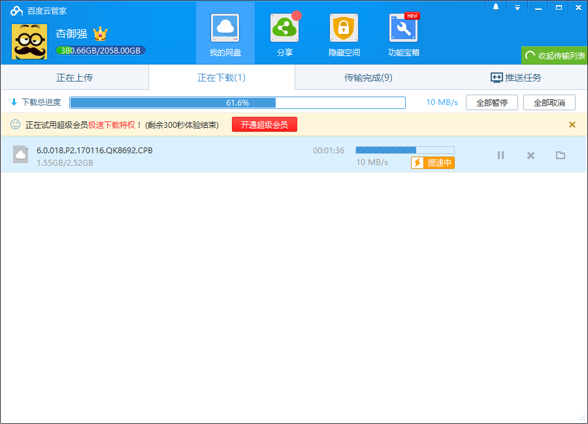The width and height of the screenshot is (588, 424).
Task: Click the overall download progress bar 61.6%
Action: [x=237, y=102]
